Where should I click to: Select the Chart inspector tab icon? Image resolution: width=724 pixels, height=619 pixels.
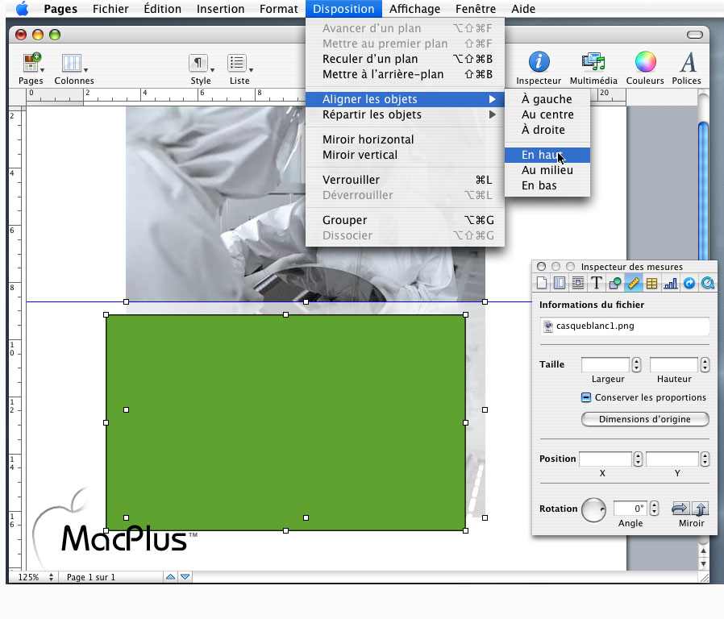[x=670, y=283]
